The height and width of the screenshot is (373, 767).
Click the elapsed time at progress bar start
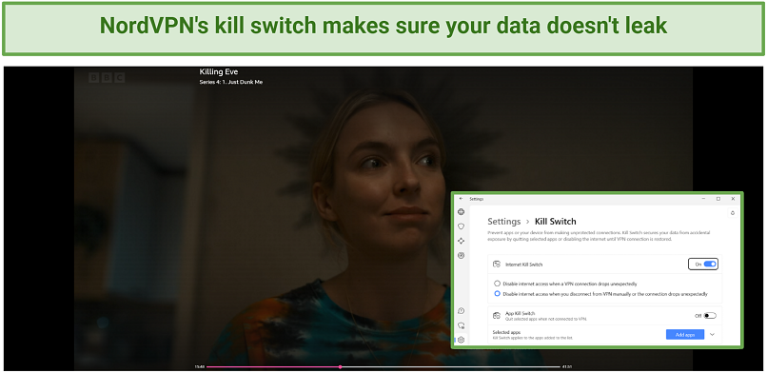(x=200, y=366)
